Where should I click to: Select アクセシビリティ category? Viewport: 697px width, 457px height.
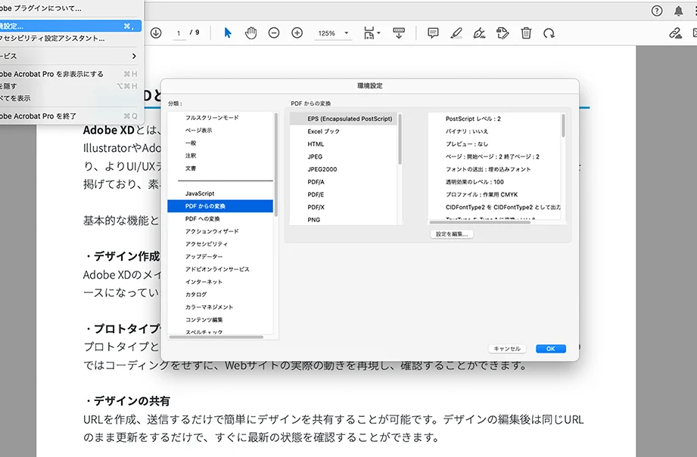[220, 244]
